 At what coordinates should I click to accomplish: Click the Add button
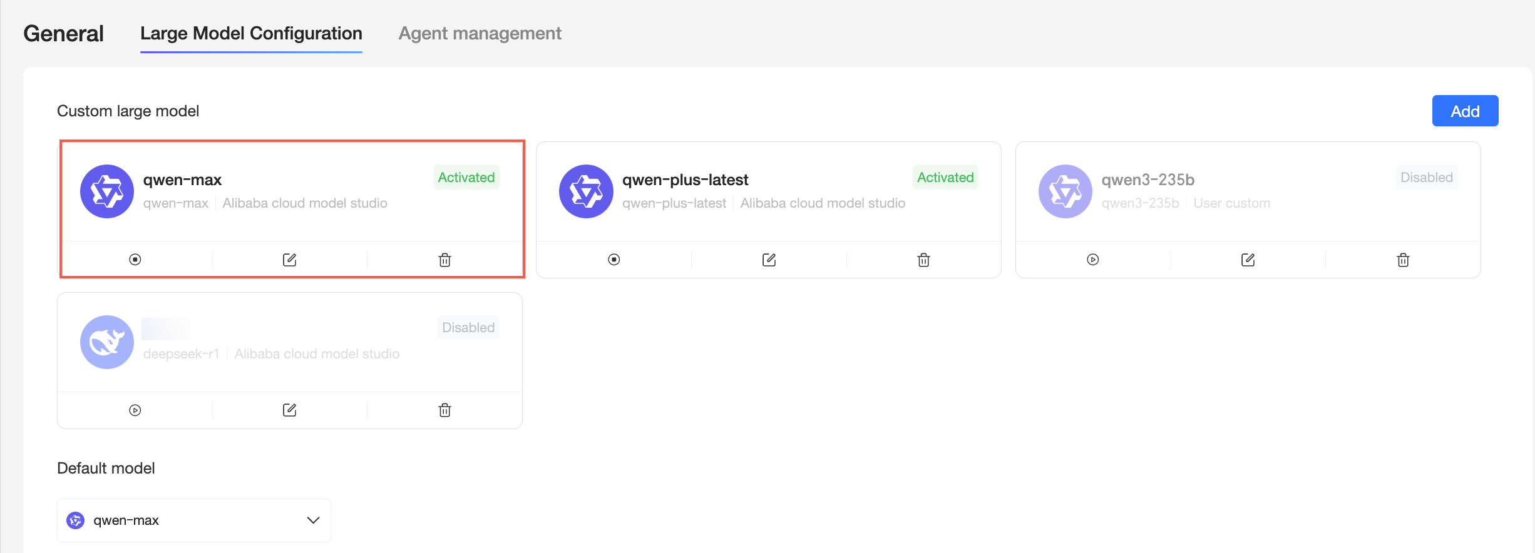[x=1465, y=111]
